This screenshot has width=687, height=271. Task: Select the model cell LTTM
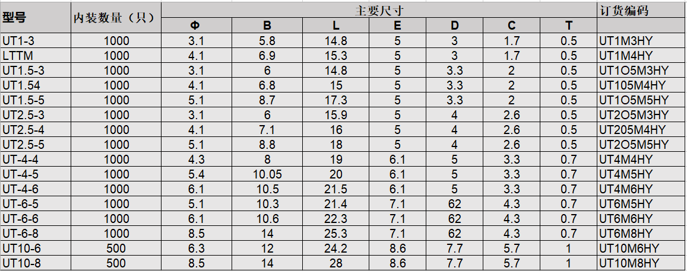[x=17, y=56]
